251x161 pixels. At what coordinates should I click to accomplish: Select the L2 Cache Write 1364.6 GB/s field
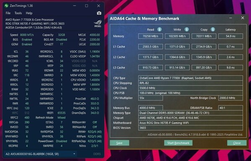177,57
